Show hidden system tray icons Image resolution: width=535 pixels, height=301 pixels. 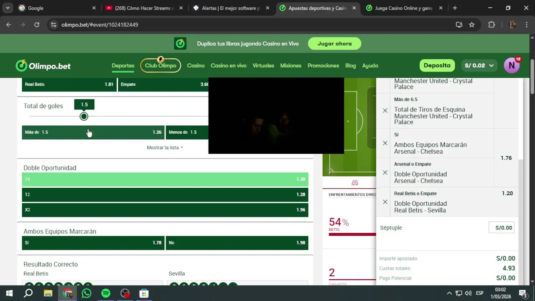click(449, 293)
